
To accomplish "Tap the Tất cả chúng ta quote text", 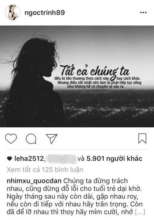I will pos(95,71).
